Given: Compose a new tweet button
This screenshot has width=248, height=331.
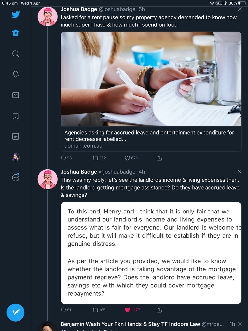Looking at the screenshot, I should [x=16, y=312].
